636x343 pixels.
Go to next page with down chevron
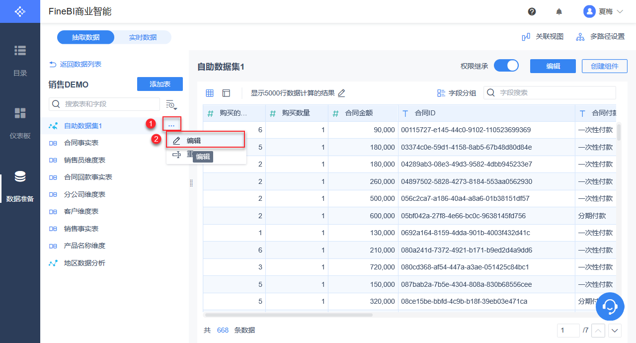615,331
